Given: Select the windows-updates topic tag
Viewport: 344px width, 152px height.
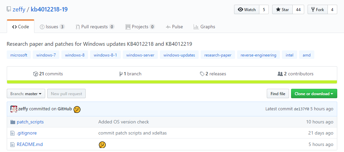Looking at the screenshot, I should [179, 55].
